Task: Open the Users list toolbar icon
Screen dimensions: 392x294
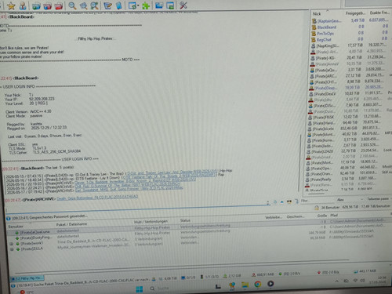Action: tap(23, 5)
